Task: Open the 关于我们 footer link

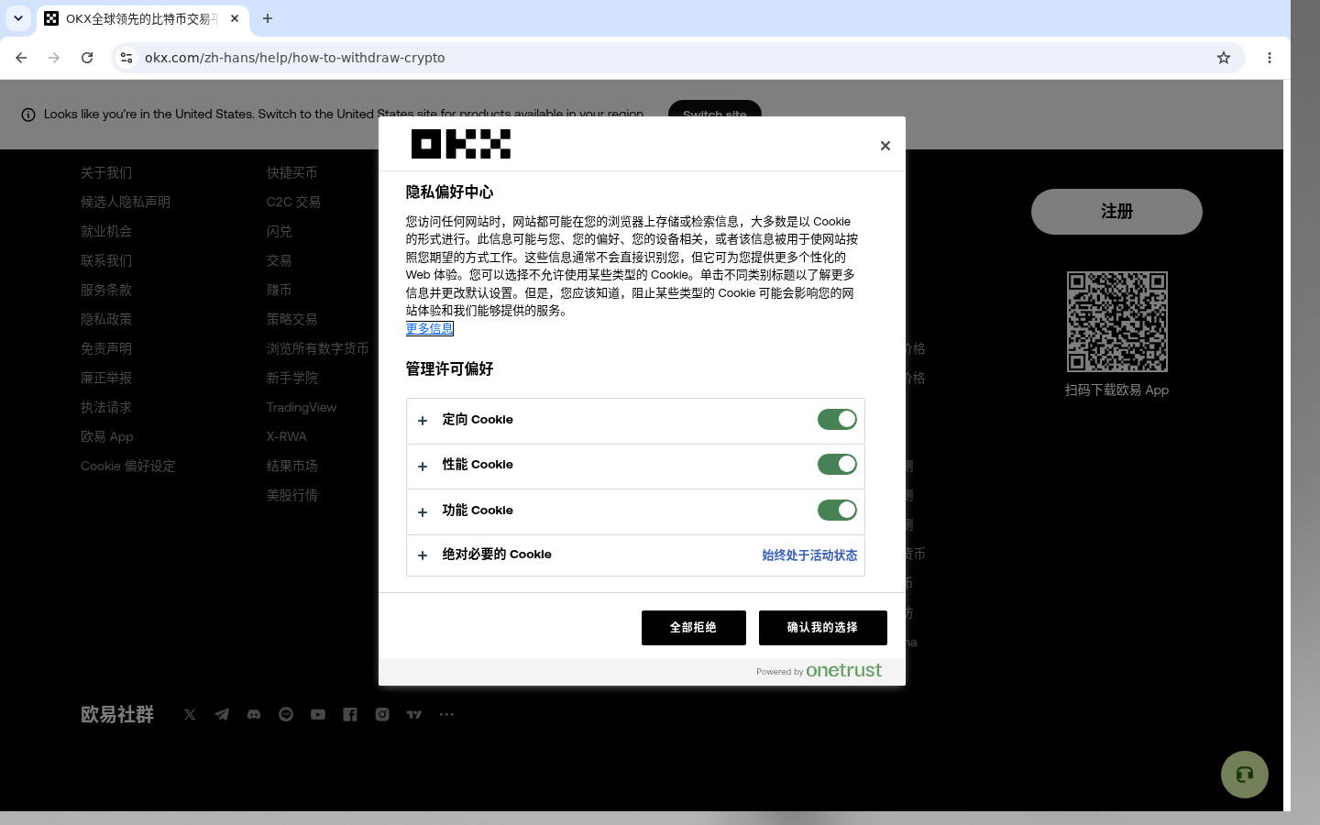Action: point(106,172)
